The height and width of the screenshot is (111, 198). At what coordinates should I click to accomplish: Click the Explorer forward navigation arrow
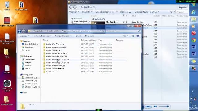pos(24,31)
